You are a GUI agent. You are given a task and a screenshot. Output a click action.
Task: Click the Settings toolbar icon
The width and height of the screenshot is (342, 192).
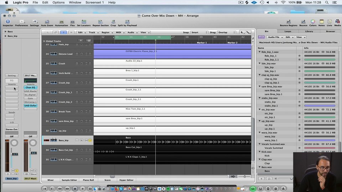[35, 23]
